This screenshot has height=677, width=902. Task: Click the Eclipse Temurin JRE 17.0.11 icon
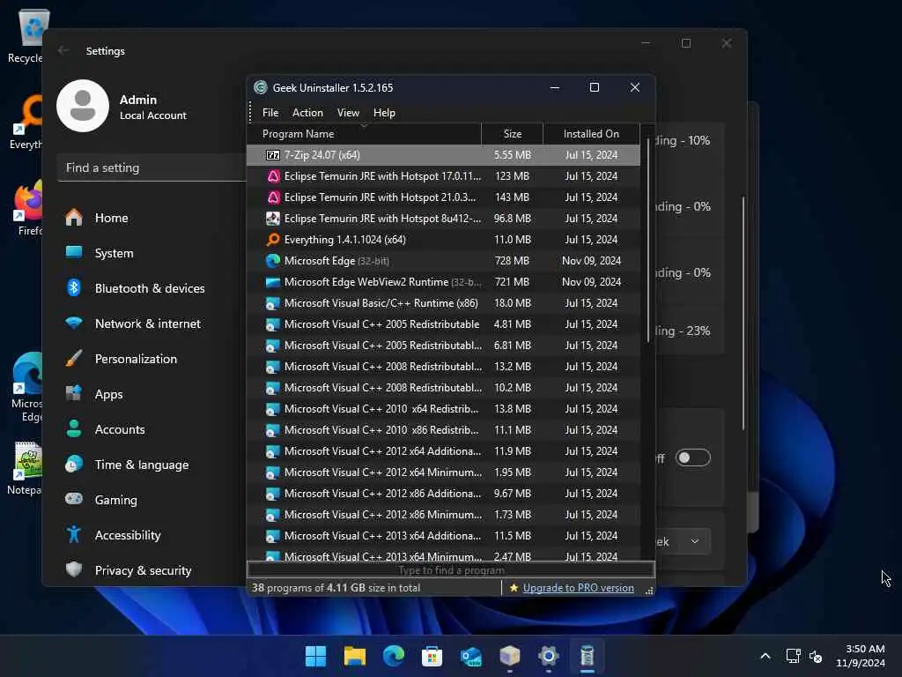(x=273, y=176)
